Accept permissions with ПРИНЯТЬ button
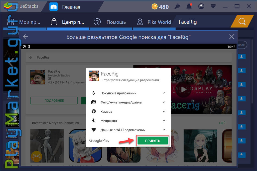257x171 pixels. click(x=153, y=141)
